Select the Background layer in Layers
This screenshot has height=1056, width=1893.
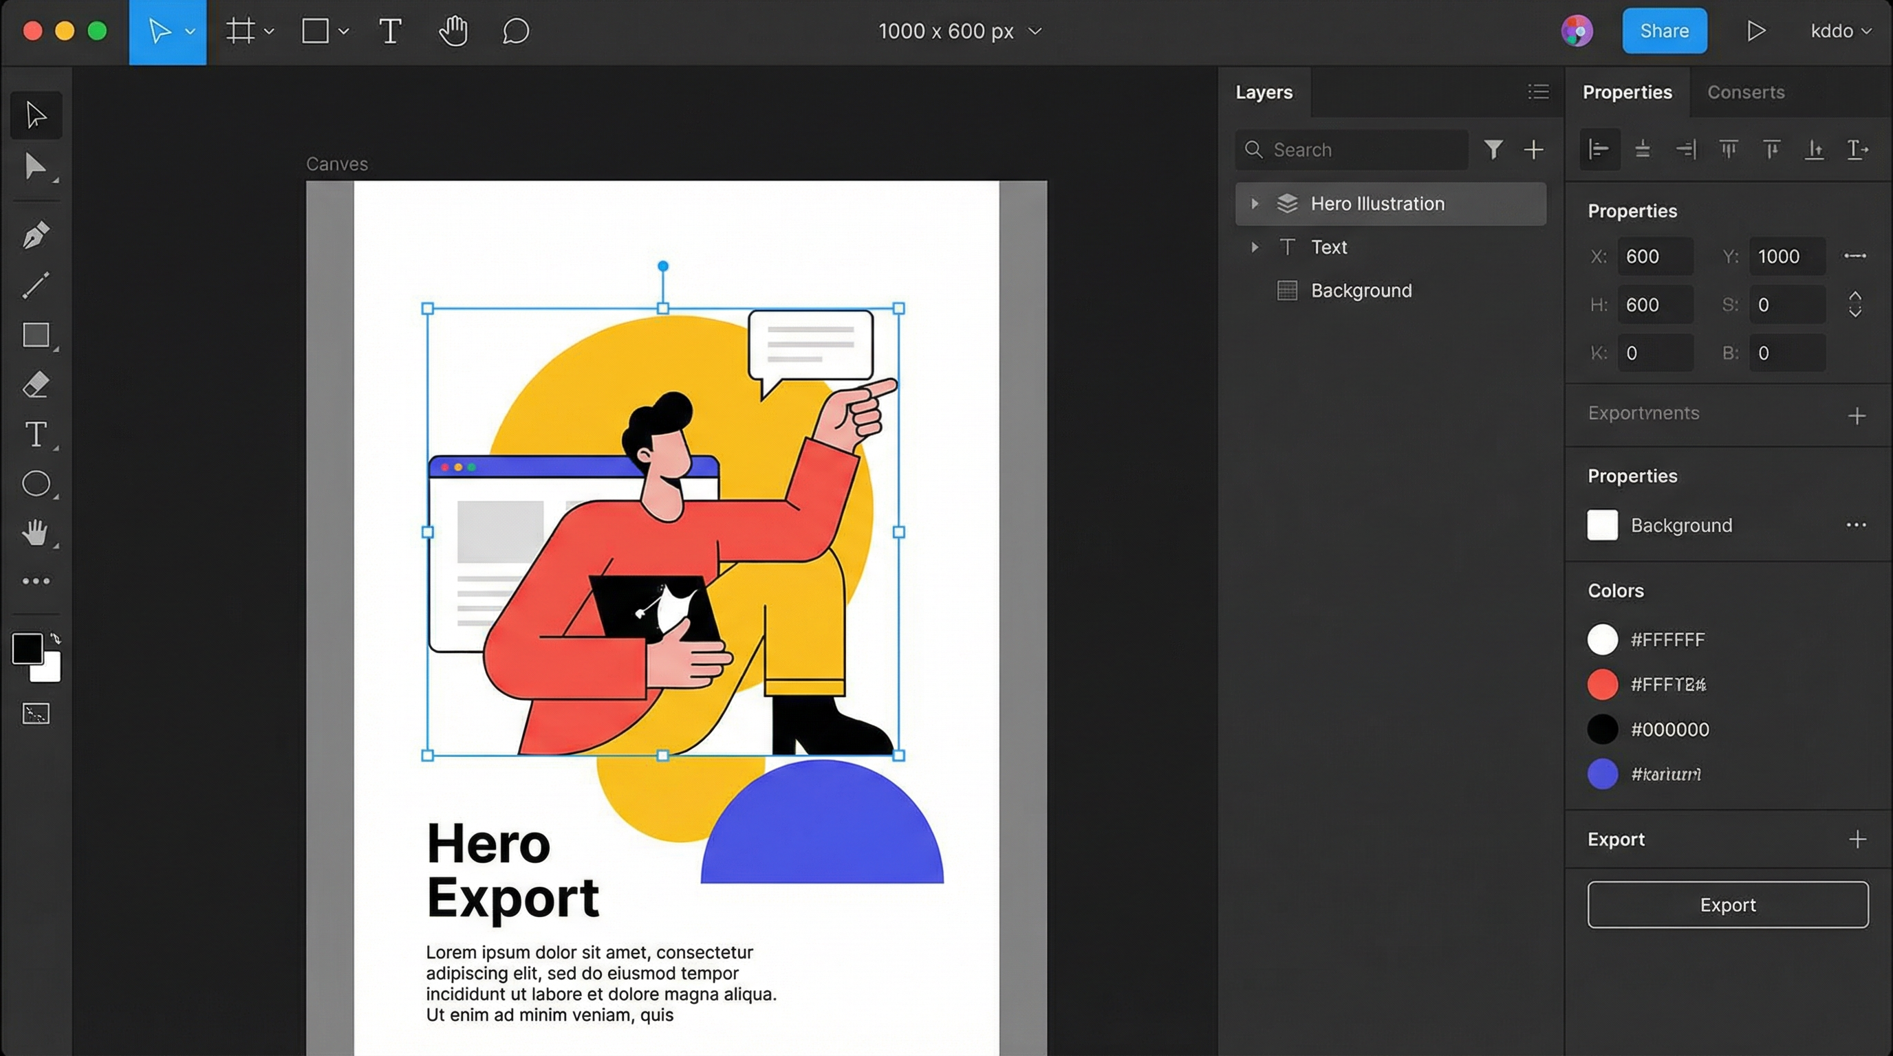click(1360, 291)
